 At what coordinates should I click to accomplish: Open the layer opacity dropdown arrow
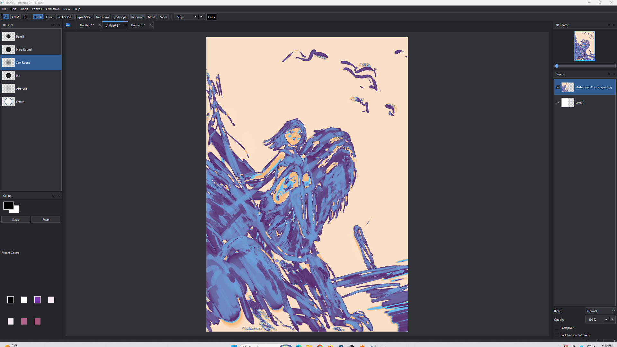pyautogui.click(x=612, y=319)
